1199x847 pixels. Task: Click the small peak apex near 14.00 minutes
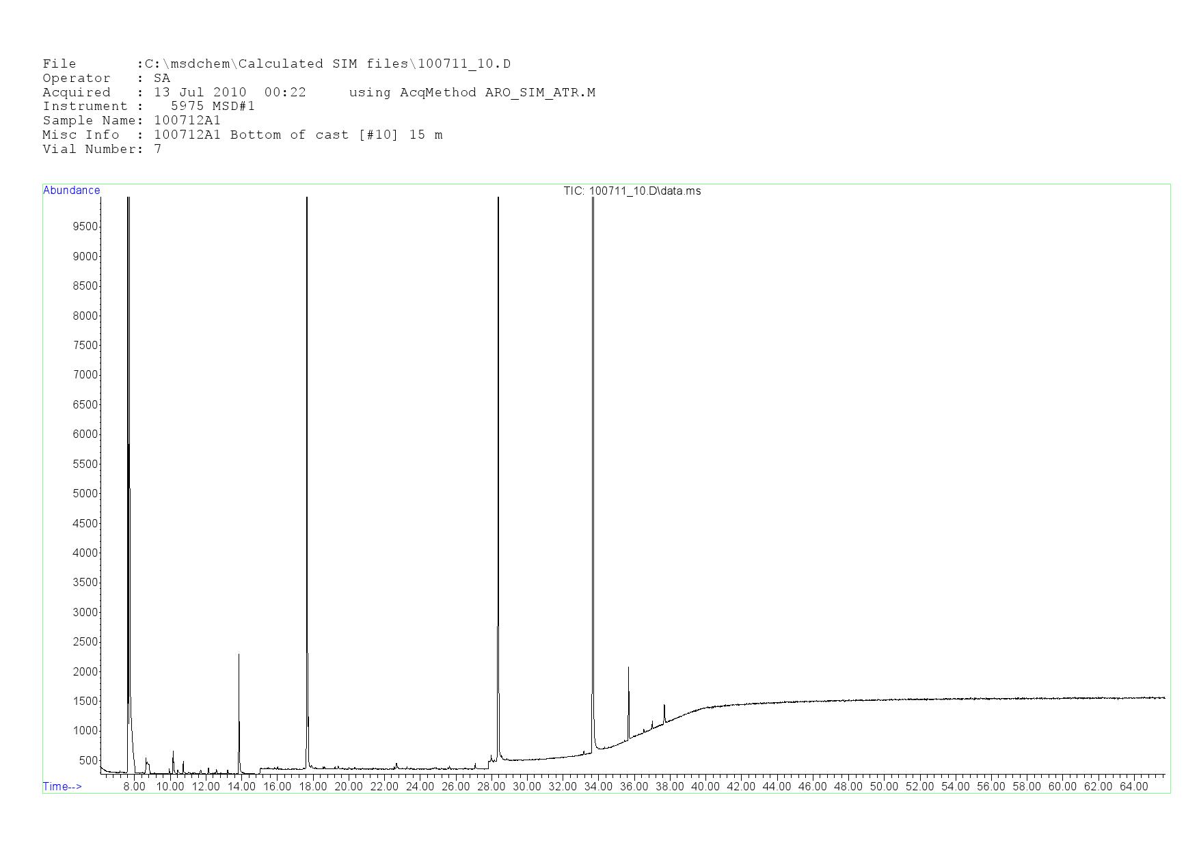[239, 656]
